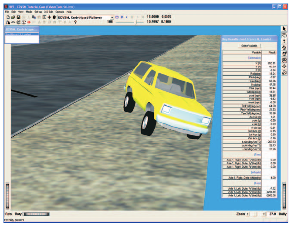
Task: Click the view all icon in sidebar
Action: (284, 60)
